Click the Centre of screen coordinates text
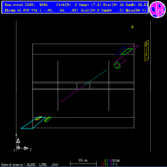Screen dimensions: 167x167 [30, 165]
